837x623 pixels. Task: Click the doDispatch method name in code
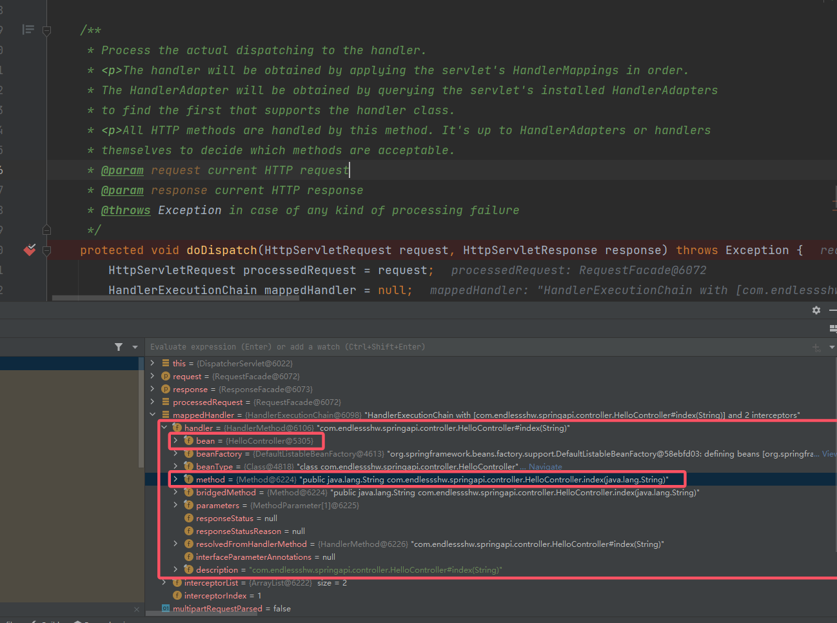[222, 250]
